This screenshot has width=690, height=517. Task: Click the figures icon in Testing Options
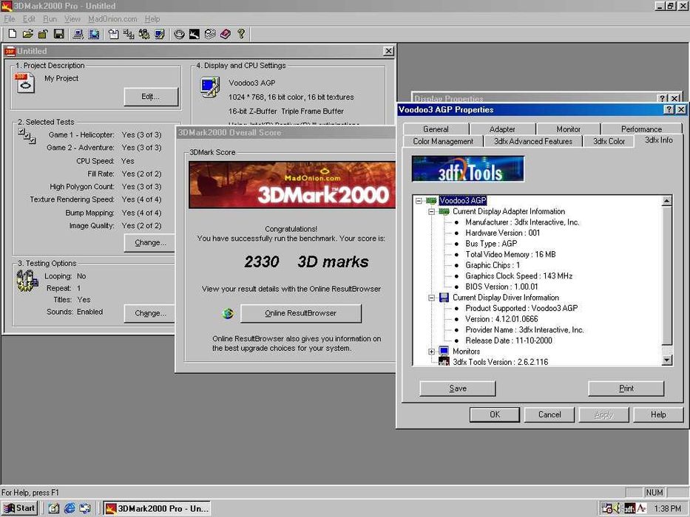[27, 281]
